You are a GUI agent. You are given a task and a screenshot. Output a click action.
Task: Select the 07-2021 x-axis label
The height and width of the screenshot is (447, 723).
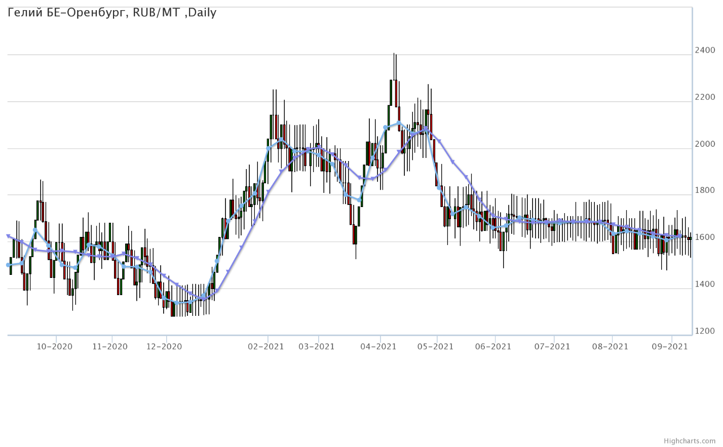pos(552,347)
